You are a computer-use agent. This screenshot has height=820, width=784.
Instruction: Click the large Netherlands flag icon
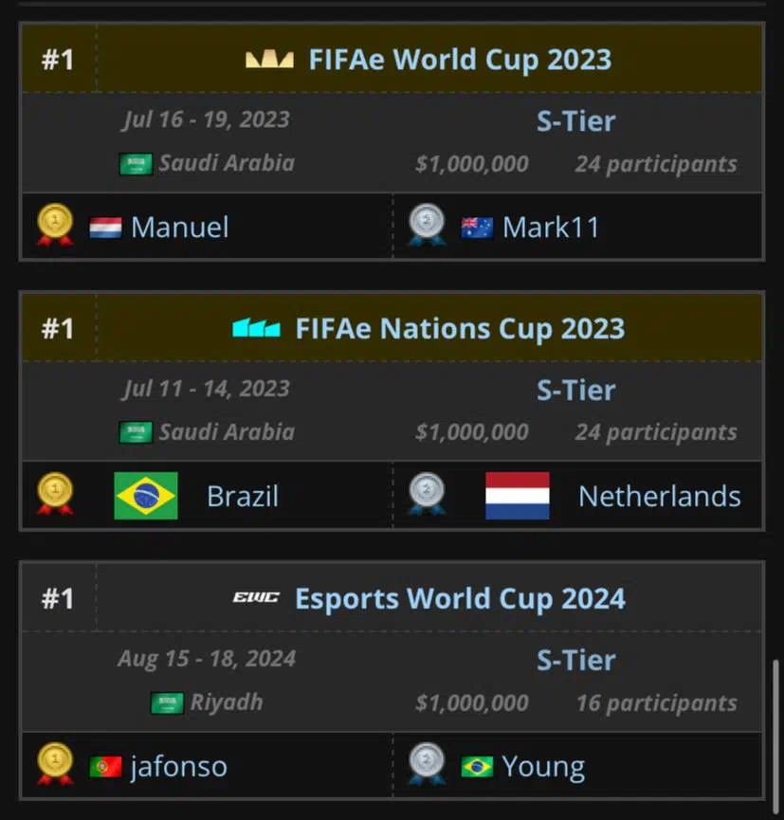coord(518,496)
